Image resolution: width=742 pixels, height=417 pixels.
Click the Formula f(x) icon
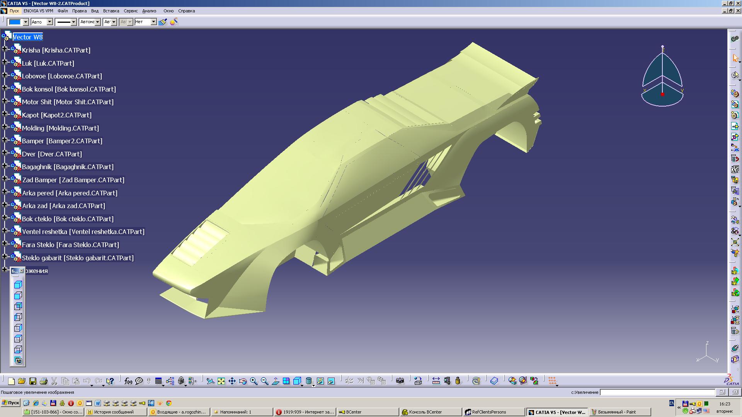coord(128,381)
